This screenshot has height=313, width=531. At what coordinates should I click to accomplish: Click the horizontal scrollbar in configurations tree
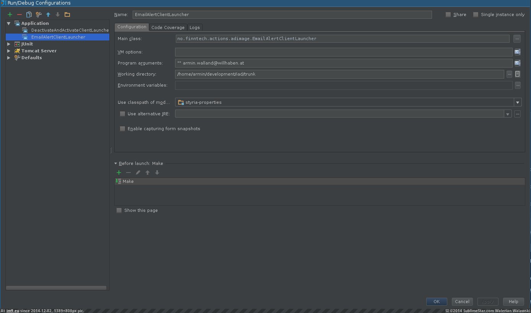[56, 288]
